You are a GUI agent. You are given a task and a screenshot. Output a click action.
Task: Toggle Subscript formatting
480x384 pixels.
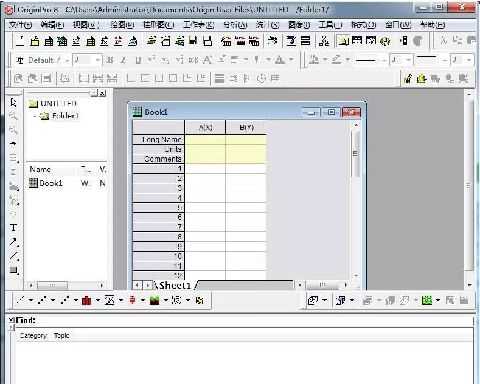(x=165, y=60)
